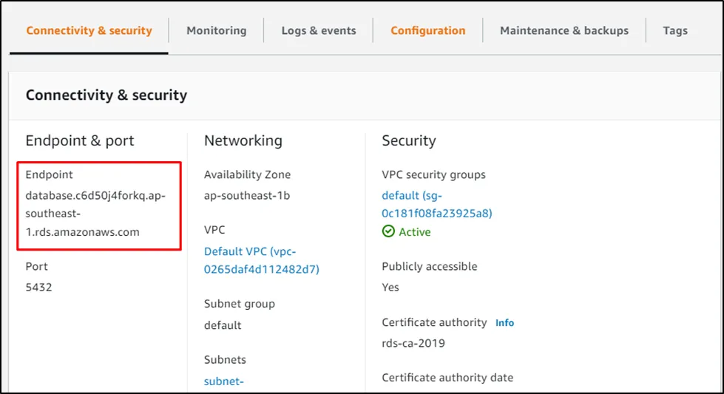Click the port value 5432
This screenshot has height=394, width=724.
pyautogui.click(x=38, y=287)
